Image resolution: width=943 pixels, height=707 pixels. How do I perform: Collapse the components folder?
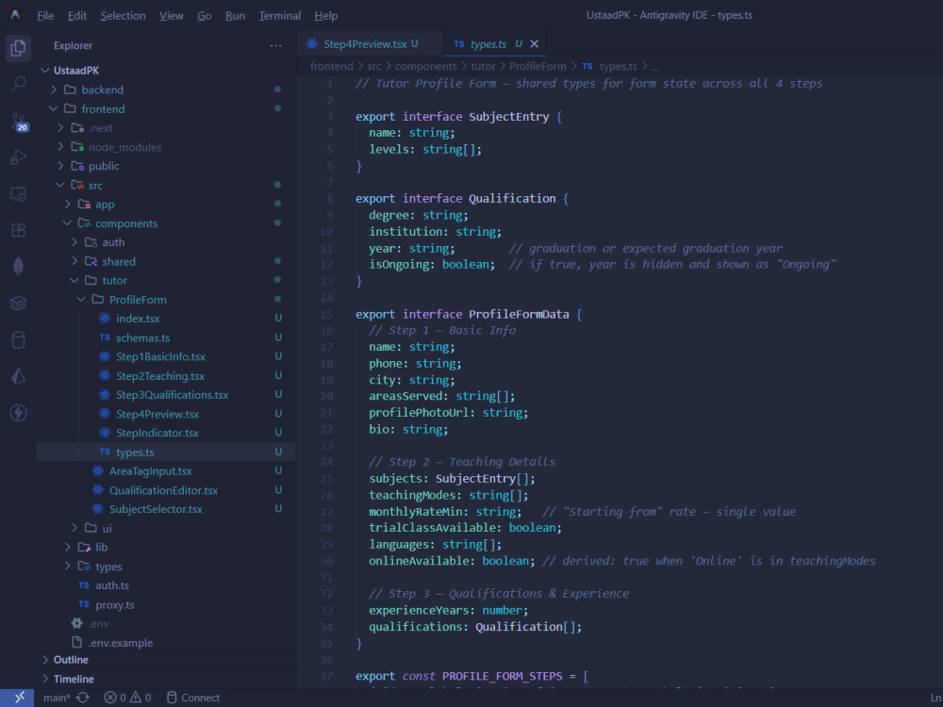[166, 223]
